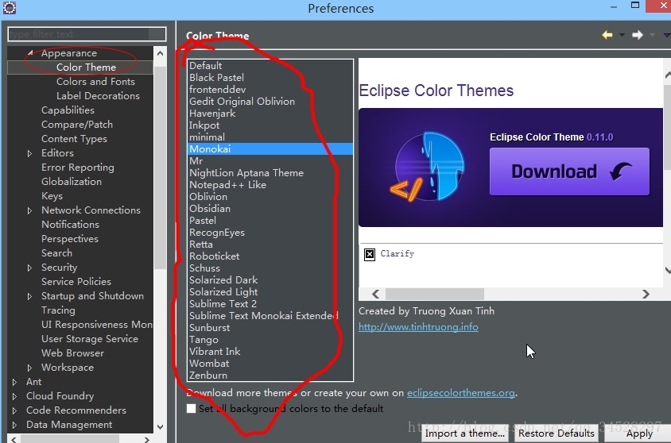
Task: Click preview pane scroll left arrow
Action: tap(376, 294)
